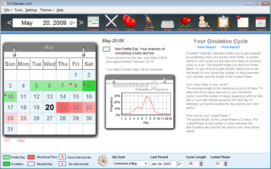Select May 28 on the calendar
This screenshot has height=169, width=271.
pyautogui.click(x=63, y=118)
